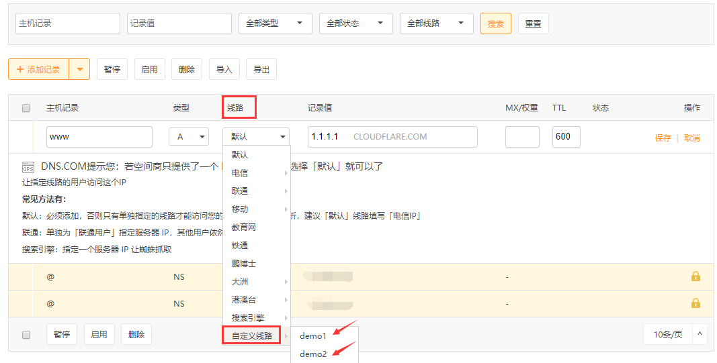The height and width of the screenshot is (363, 717).
Task: Click the 导入 import button
Action: (x=224, y=69)
